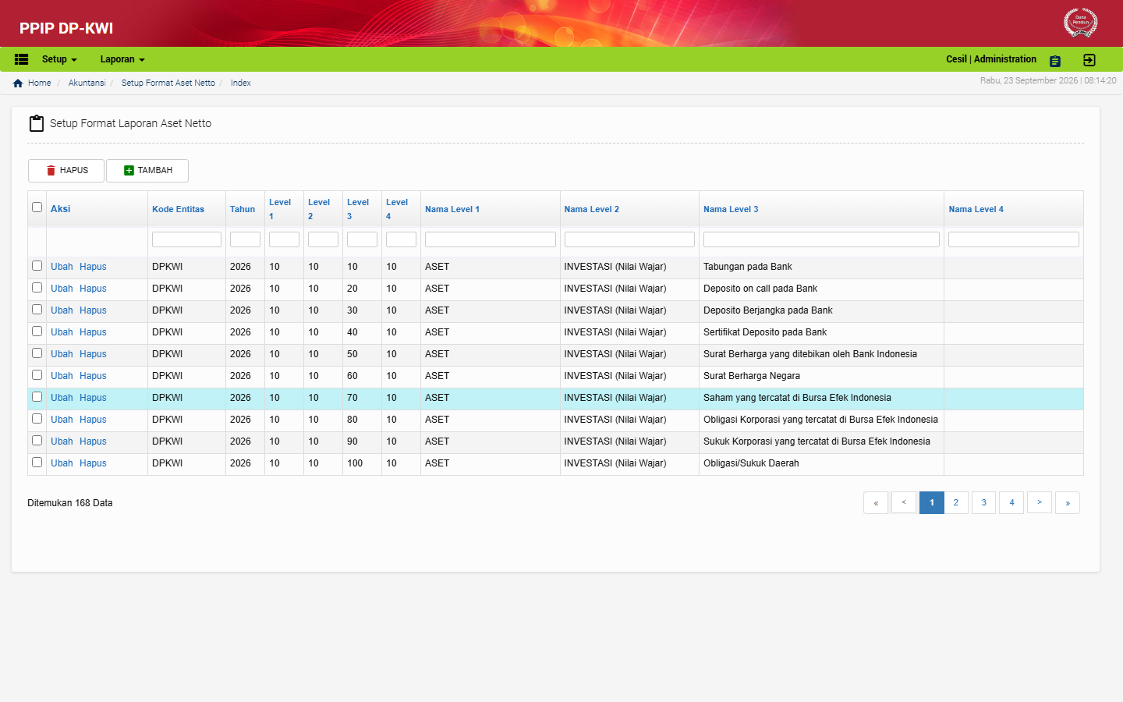
Task: Click the clipboard icon beside Administration
Action: (x=1055, y=61)
